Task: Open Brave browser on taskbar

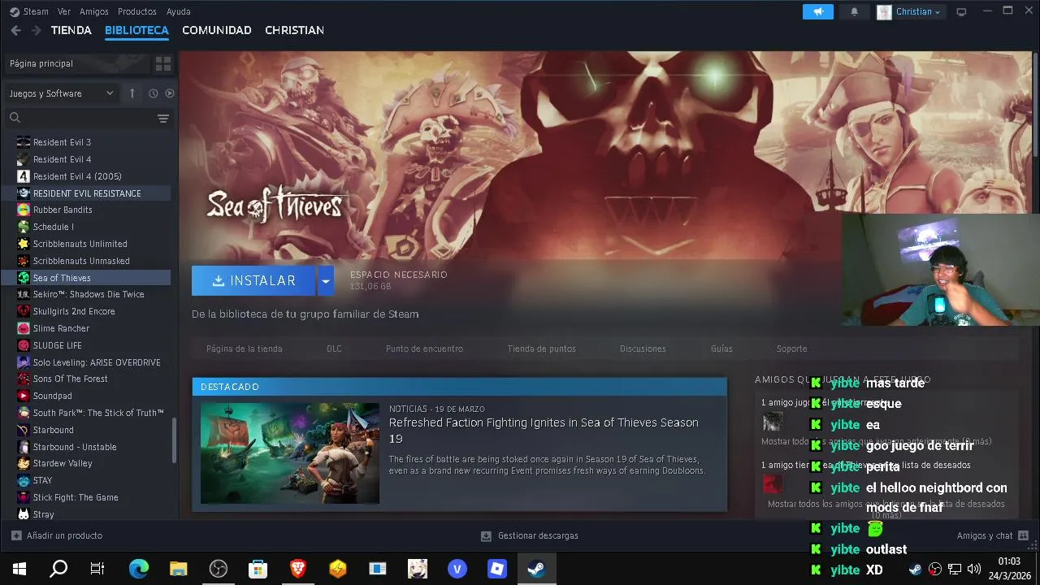Action: [298, 569]
